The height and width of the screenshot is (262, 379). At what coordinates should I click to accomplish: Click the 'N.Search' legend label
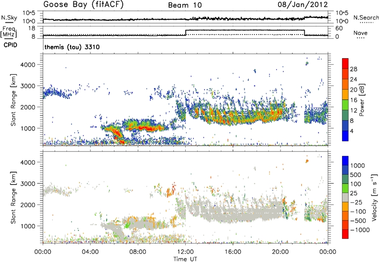click(x=366, y=17)
